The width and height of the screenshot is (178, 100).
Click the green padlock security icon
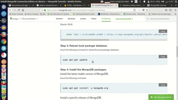(x=45, y=10)
